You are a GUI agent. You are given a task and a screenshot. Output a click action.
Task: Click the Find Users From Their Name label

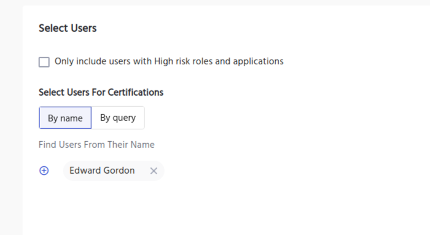point(96,145)
